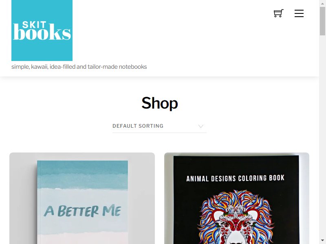Click the 'Animal Designs Coloring Book' cover title
This screenshot has width=326, height=244.
coord(235,179)
